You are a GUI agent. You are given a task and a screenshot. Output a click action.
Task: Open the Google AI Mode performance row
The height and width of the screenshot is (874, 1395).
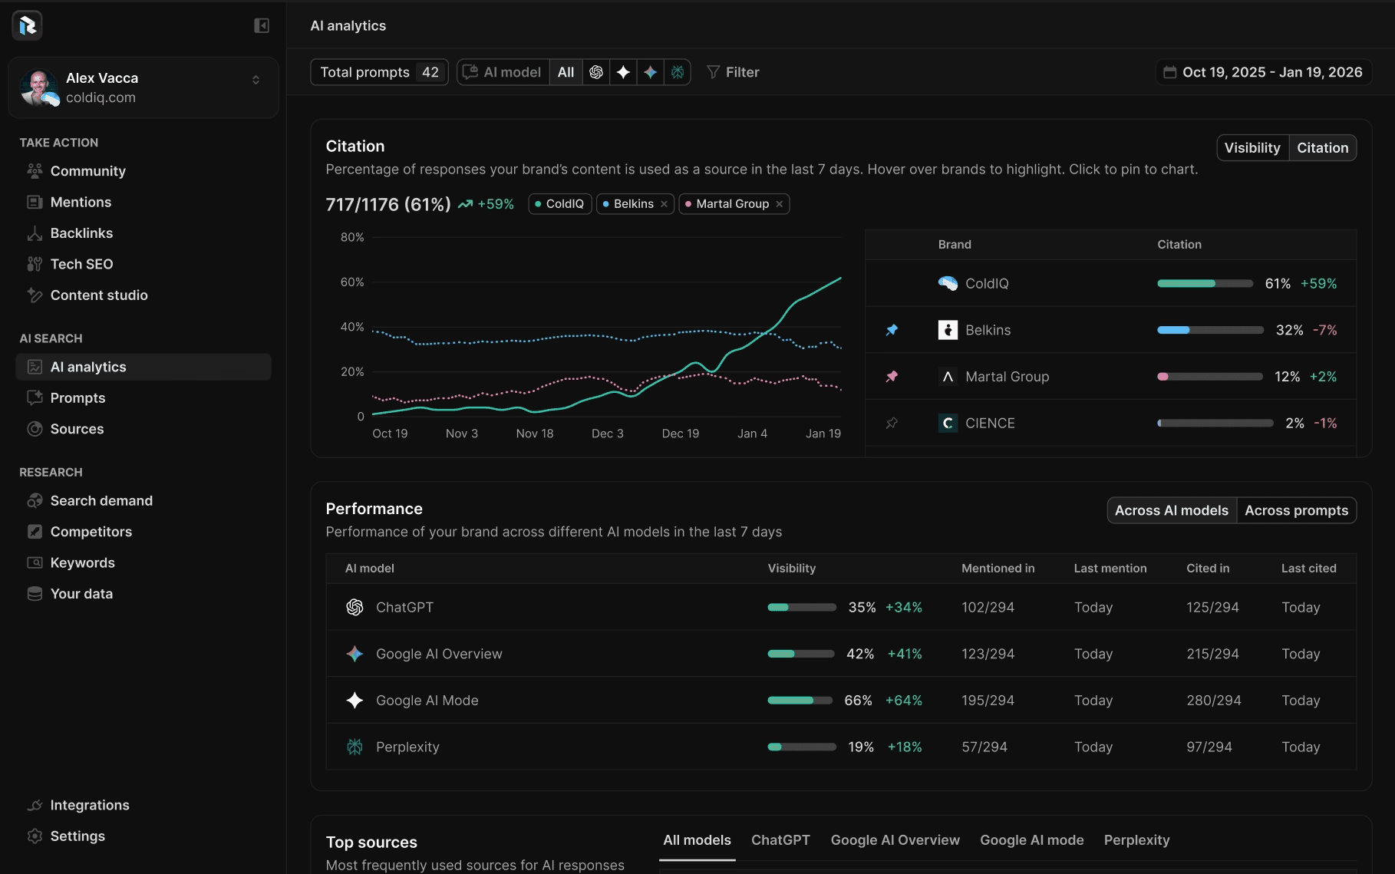[842, 701]
